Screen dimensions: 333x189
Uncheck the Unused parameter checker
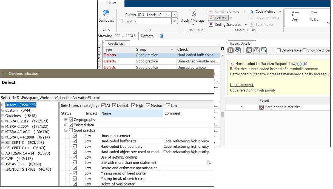click(x=75, y=136)
